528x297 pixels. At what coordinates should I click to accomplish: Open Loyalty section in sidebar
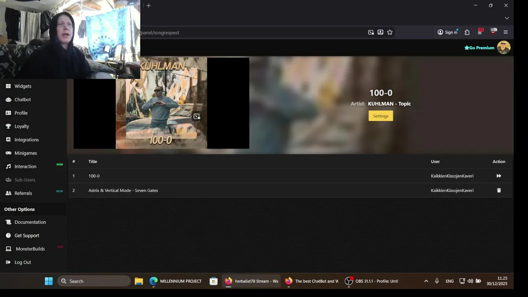tap(22, 126)
